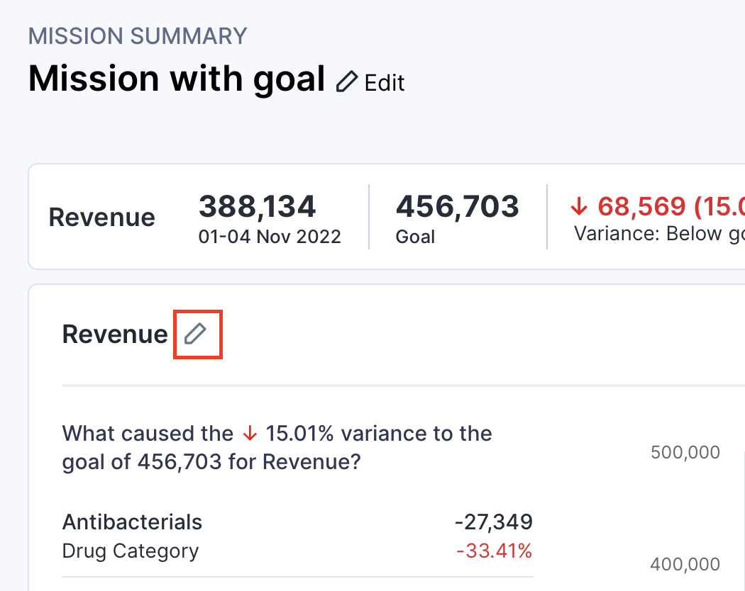Viewport: 745px width, 591px height.
Task: Click the Drug Category sublabel
Action: (131, 551)
